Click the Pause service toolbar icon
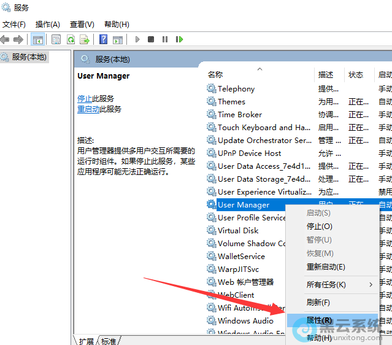392x345 pixels. 165,39
